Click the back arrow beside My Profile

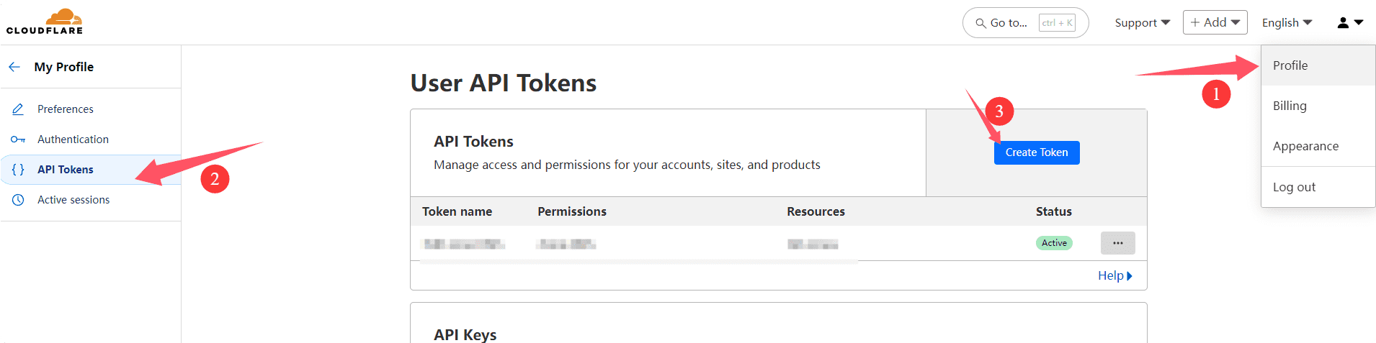click(14, 67)
